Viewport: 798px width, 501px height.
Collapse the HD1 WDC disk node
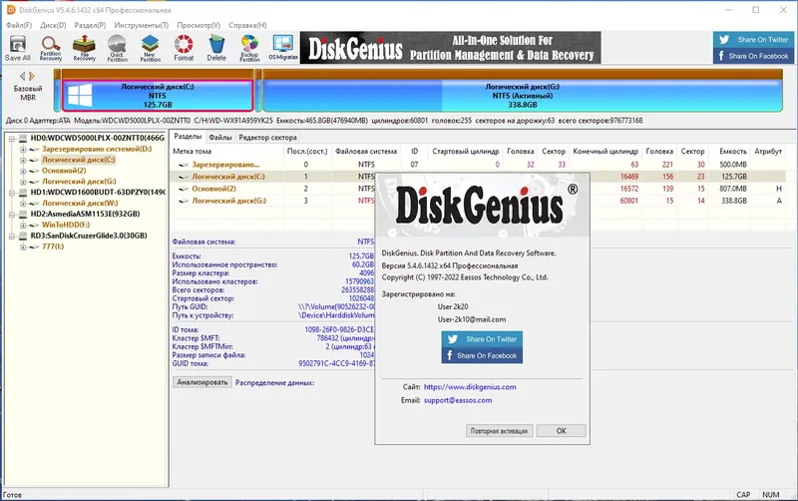click(12, 193)
